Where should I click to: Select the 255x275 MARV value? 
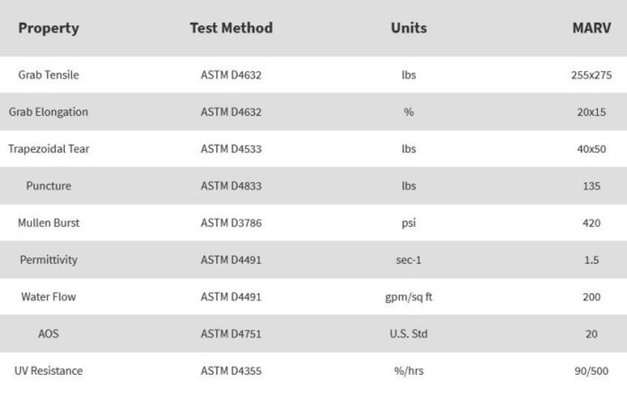pyautogui.click(x=591, y=75)
